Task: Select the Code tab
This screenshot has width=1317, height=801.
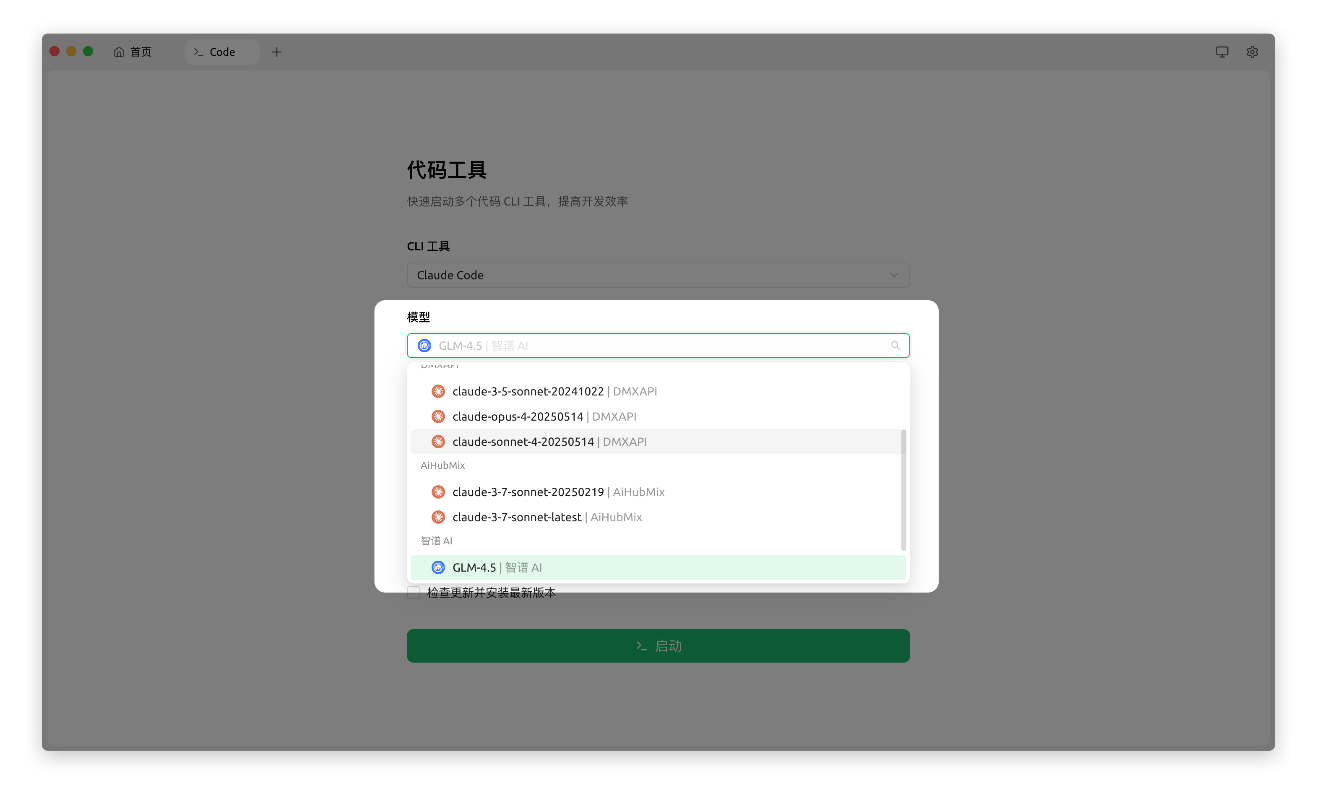Action: click(x=221, y=52)
